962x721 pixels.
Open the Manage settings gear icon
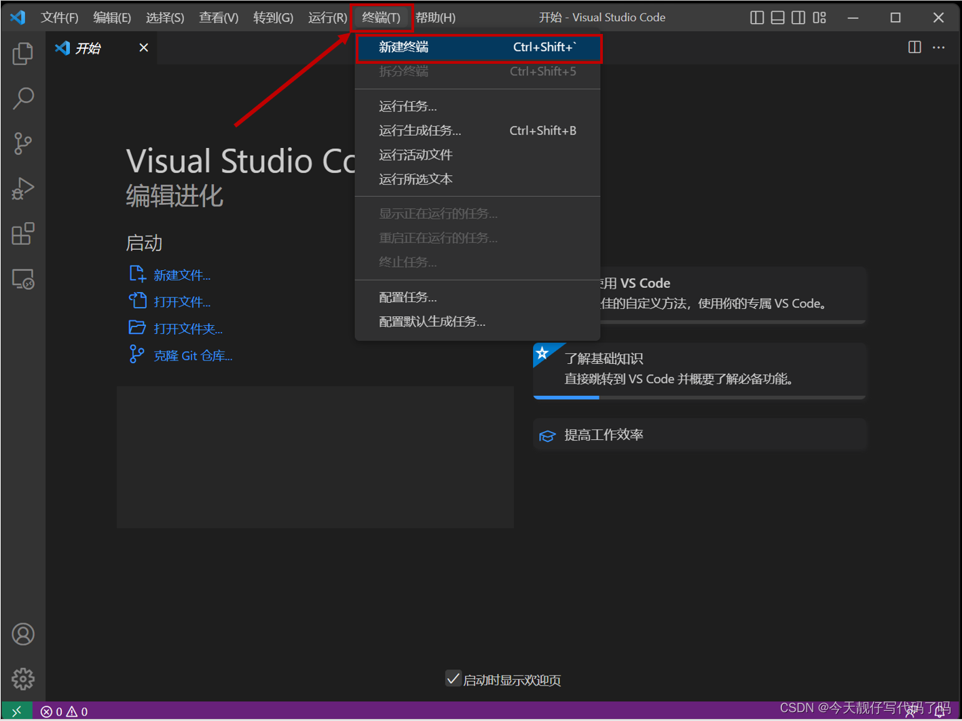pos(22,678)
